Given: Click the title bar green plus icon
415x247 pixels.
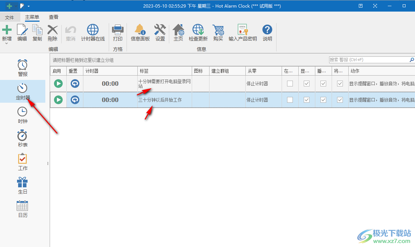Looking at the screenshot, I should click(9, 6).
